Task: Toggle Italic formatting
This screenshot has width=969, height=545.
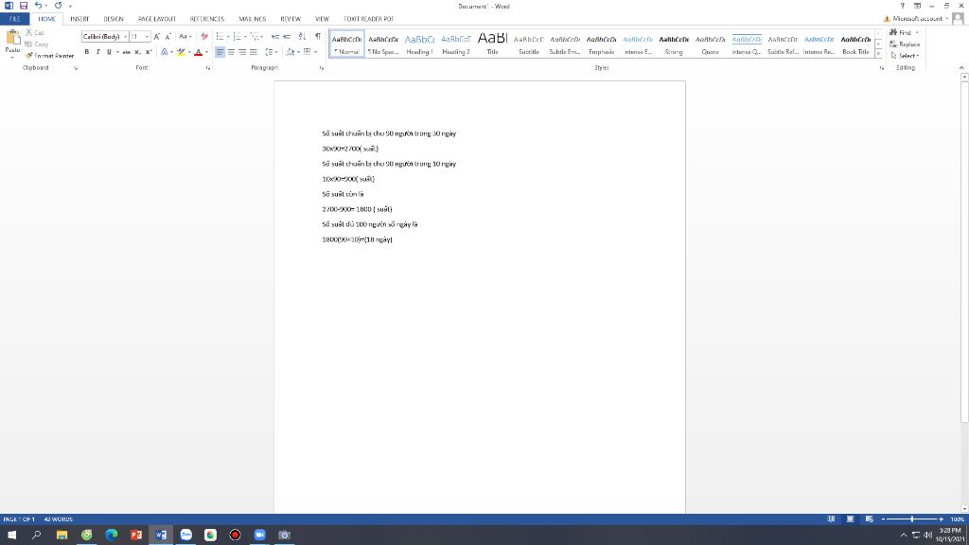Action: [97, 52]
